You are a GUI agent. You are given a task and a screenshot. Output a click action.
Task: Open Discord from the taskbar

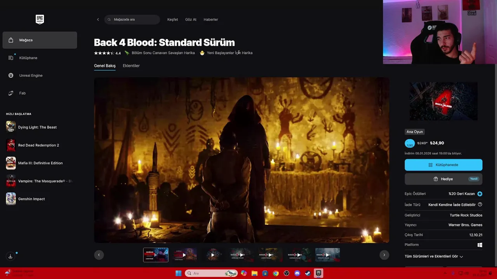[297, 273]
